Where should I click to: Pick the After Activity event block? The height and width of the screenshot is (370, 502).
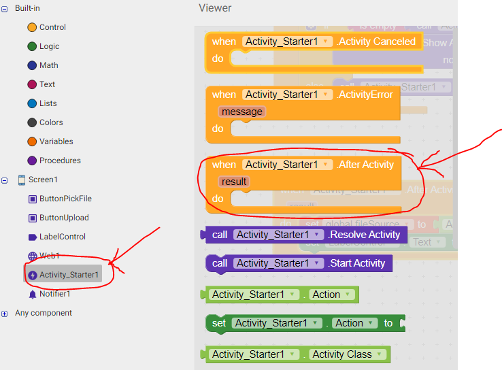coord(303,184)
